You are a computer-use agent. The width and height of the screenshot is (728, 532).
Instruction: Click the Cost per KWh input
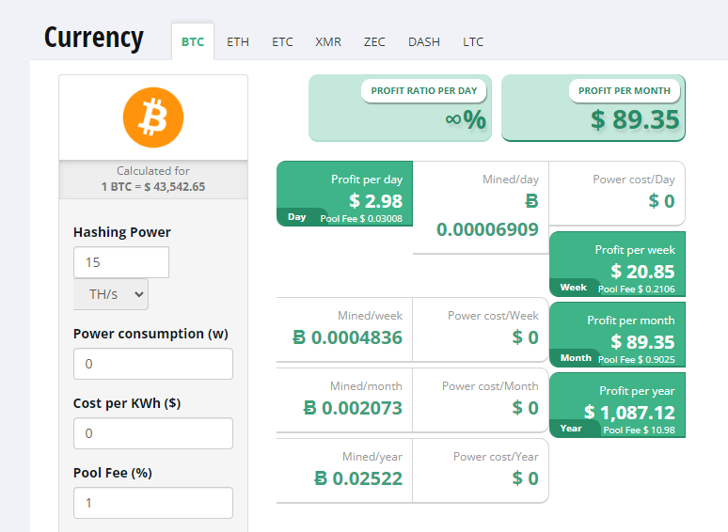click(x=152, y=433)
